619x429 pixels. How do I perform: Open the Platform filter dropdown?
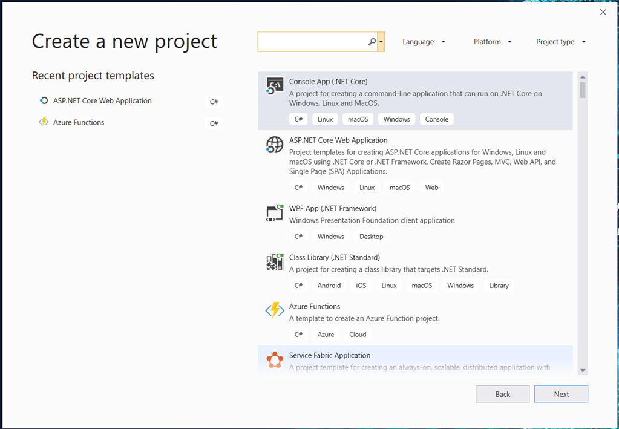click(493, 42)
